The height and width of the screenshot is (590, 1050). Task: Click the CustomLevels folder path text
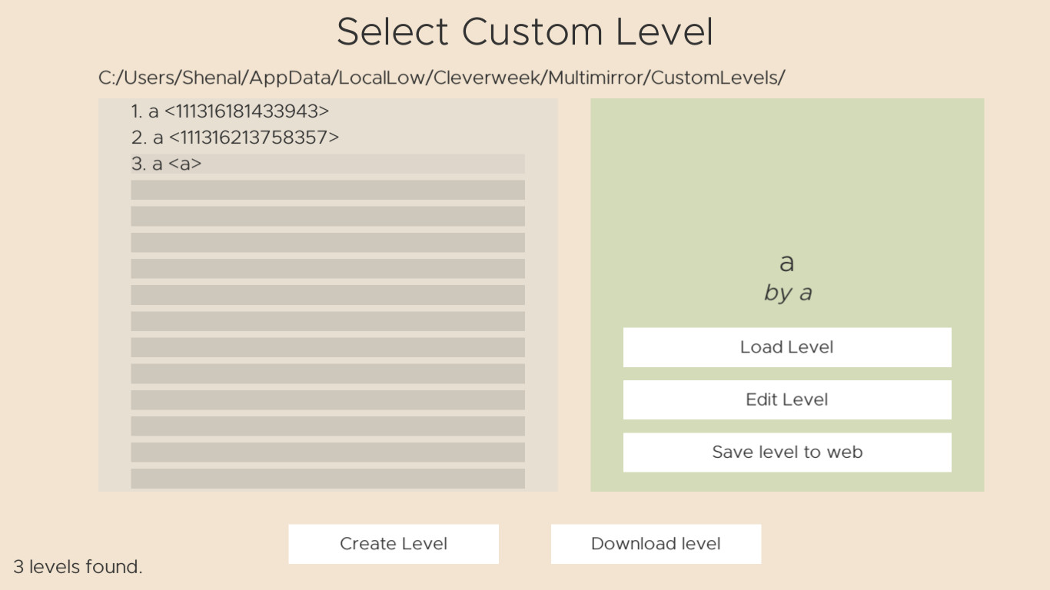coord(442,78)
